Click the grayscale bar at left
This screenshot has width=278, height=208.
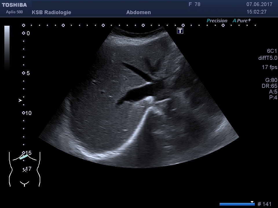pos(7,48)
